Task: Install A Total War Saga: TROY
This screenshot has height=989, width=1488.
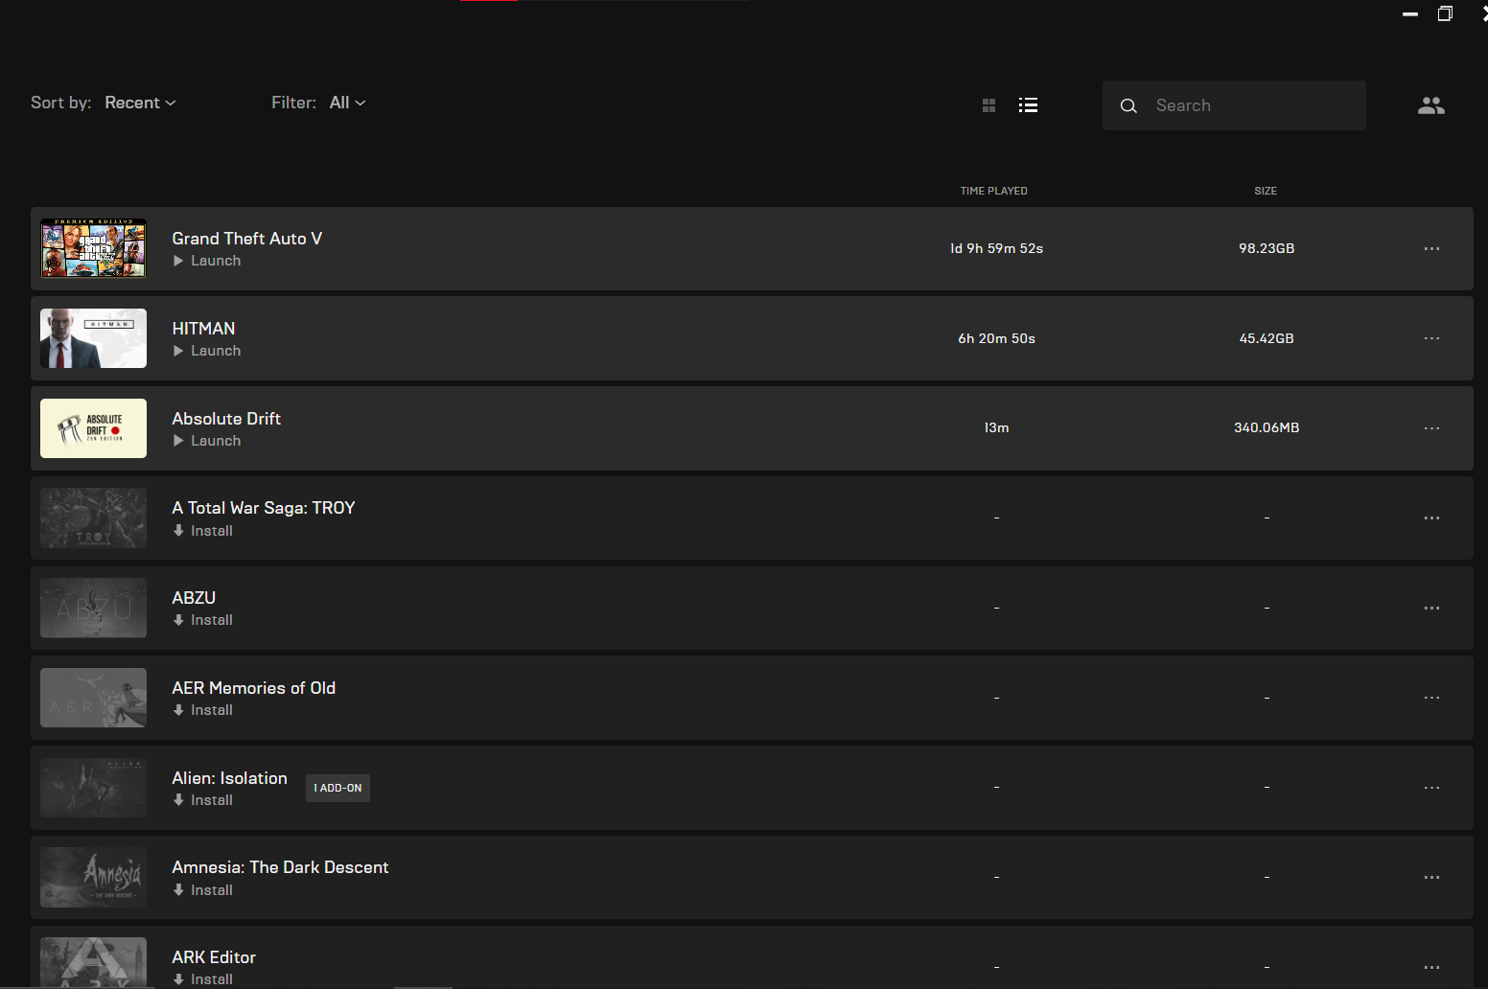Action: coord(203,531)
